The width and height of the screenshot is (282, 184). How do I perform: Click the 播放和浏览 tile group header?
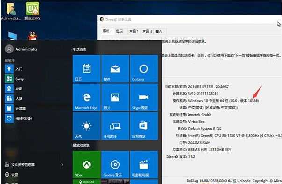pyautogui.click(x=81, y=145)
